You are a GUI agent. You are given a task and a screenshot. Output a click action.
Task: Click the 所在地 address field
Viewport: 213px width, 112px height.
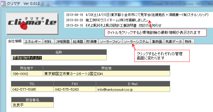[x=106, y=74]
